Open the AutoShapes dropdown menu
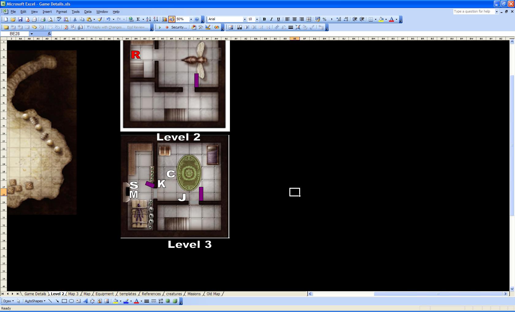Image resolution: width=515 pixels, height=312 pixels. (35, 301)
